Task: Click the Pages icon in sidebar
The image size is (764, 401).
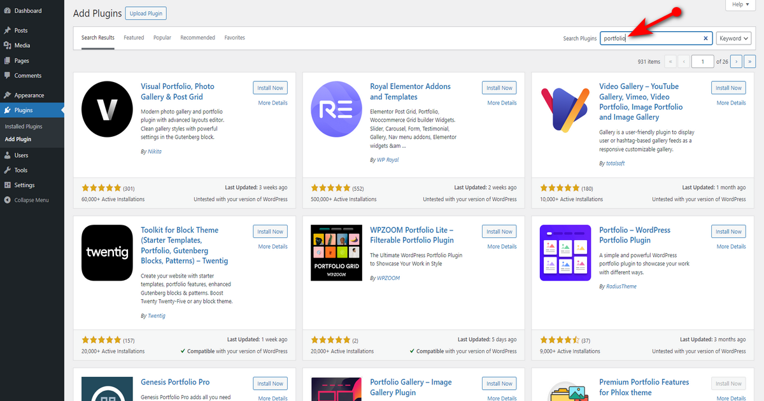Action: (x=7, y=60)
